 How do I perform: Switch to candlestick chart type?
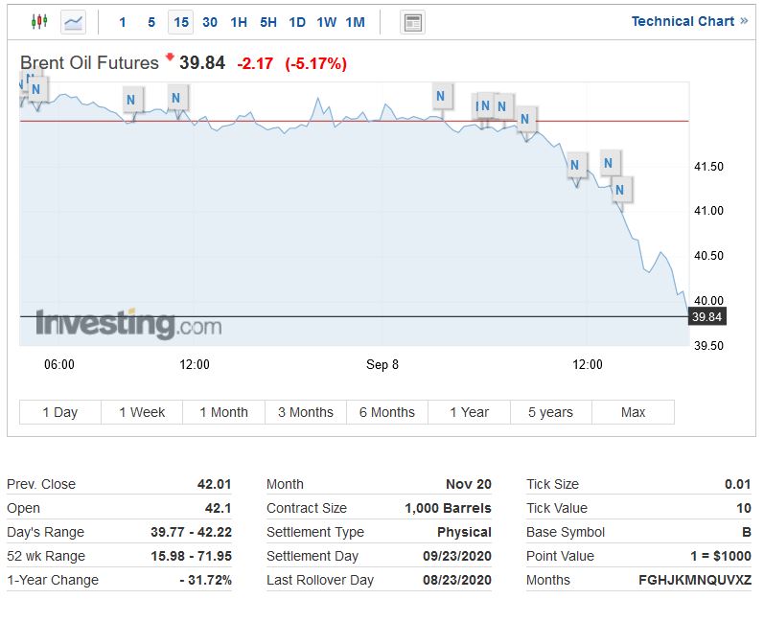[39, 22]
